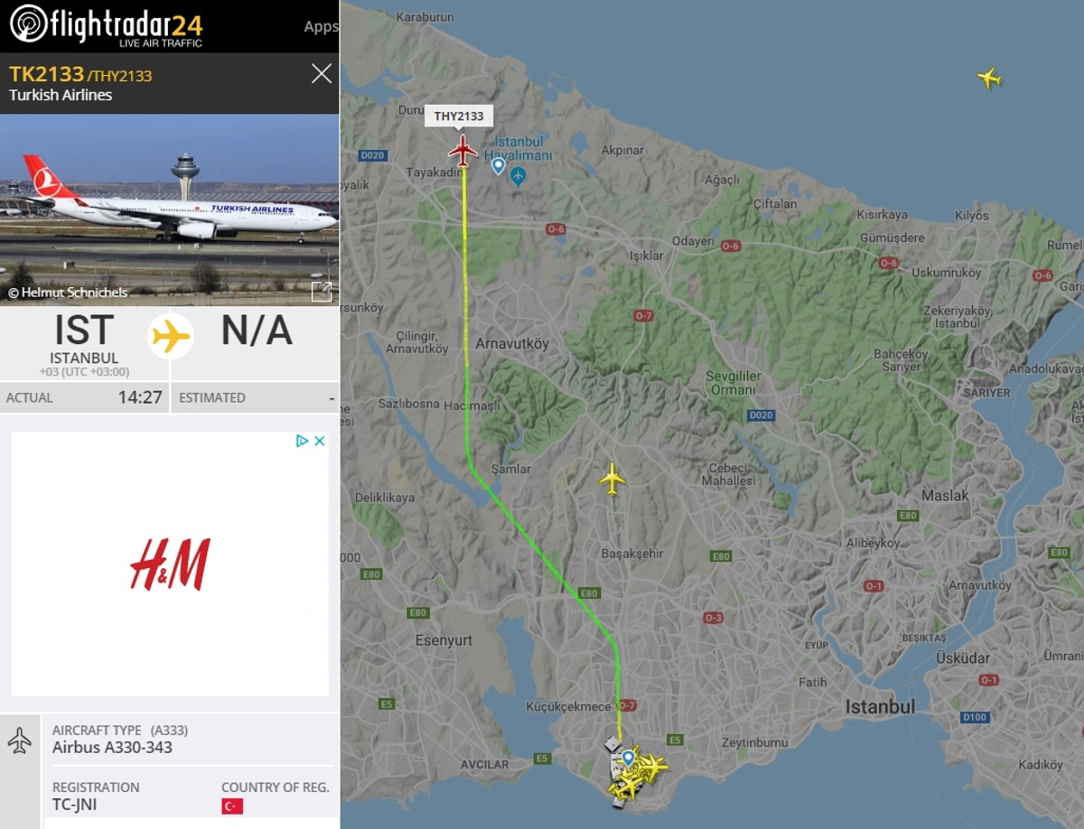1084x829 pixels.
Task: Click the THY2133 callsign label on map
Action: click(459, 116)
